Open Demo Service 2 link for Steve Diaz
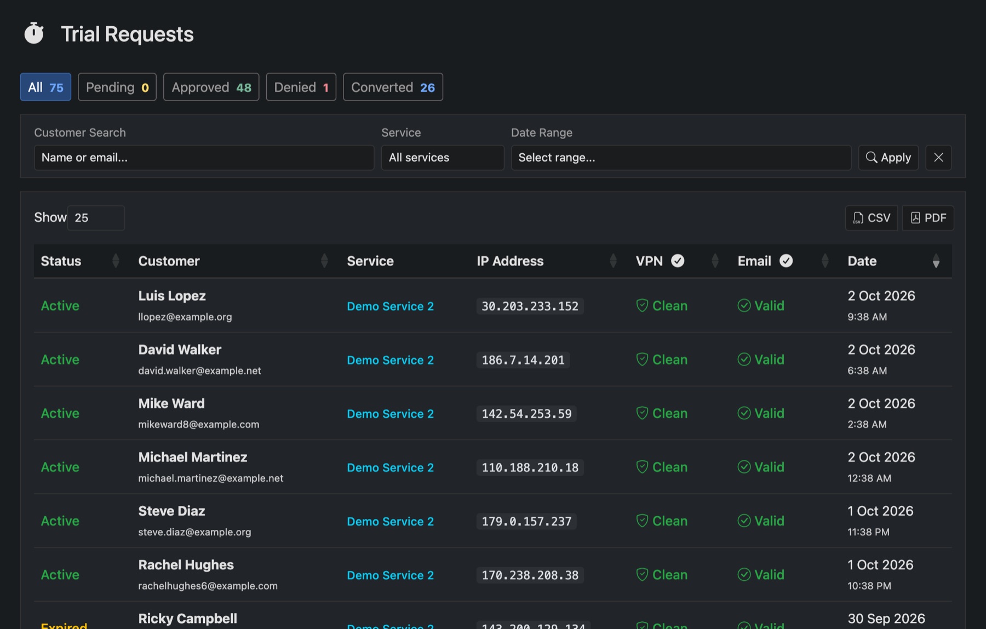Viewport: 986px width, 629px height. tap(390, 521)
